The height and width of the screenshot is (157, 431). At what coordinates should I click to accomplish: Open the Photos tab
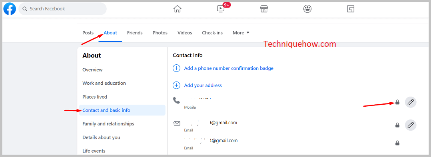pos(160,33)
